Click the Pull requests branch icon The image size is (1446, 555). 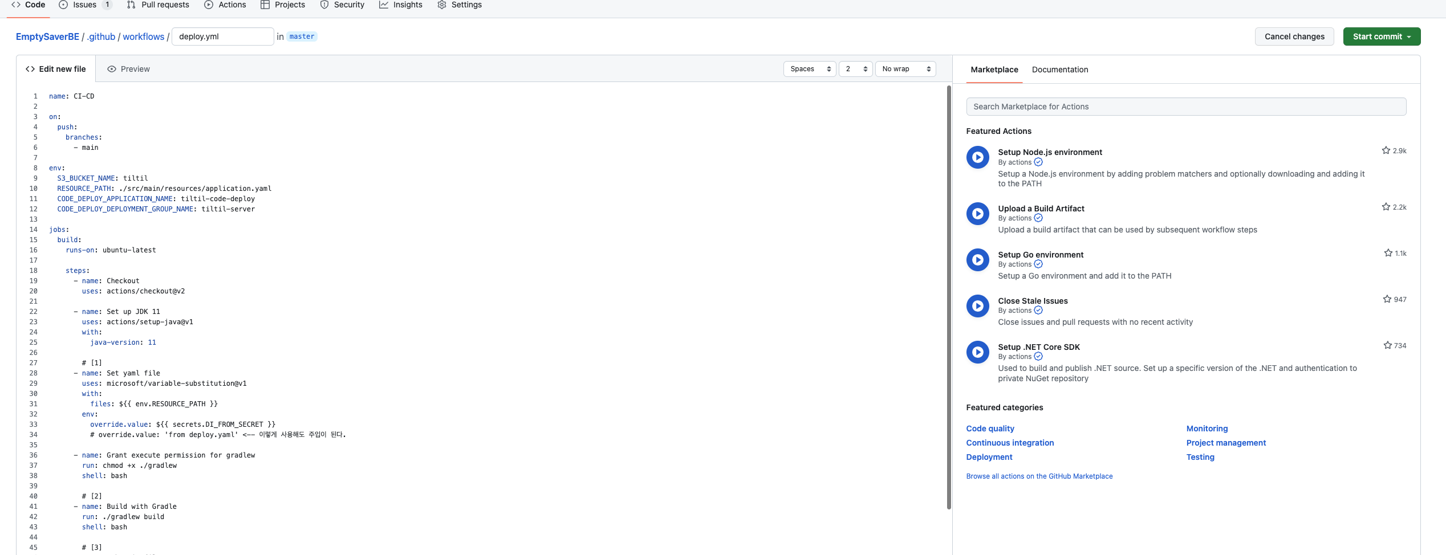pos(131,5)
